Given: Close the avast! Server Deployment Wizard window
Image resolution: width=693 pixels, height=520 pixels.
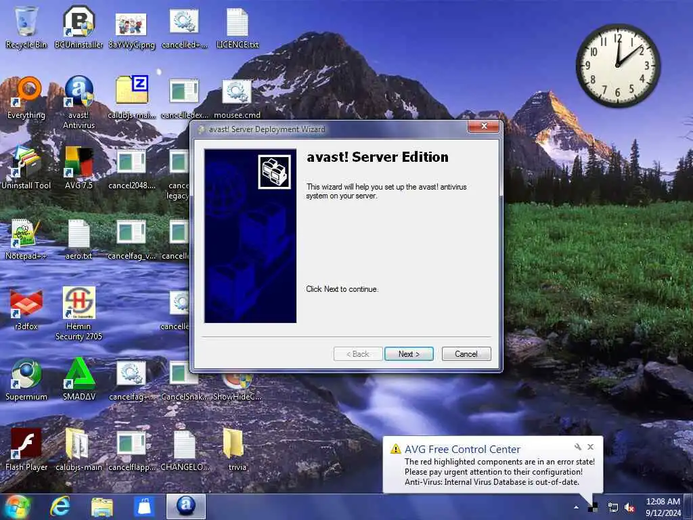Looking at the screenshot, I should tap(483, 127).
